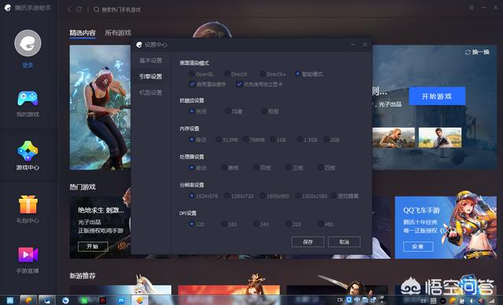Image resolution: width=503 pixels, height=305 pixels.
Task: Close the Settings Center dialog
Action: pos(365,45)
